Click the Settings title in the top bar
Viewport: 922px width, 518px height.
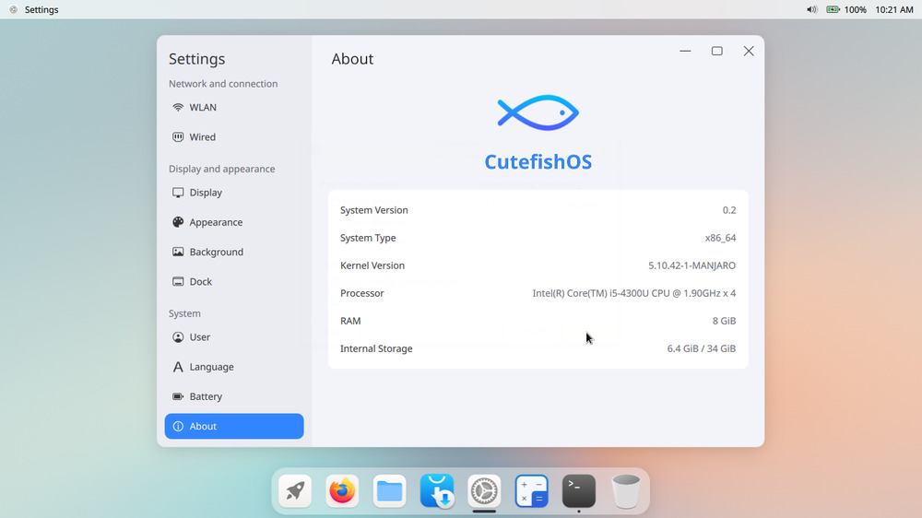(x=41, y=9)
